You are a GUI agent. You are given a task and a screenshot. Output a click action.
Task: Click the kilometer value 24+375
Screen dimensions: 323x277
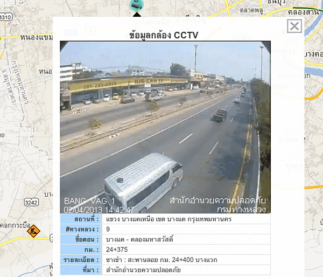[117, 250]
